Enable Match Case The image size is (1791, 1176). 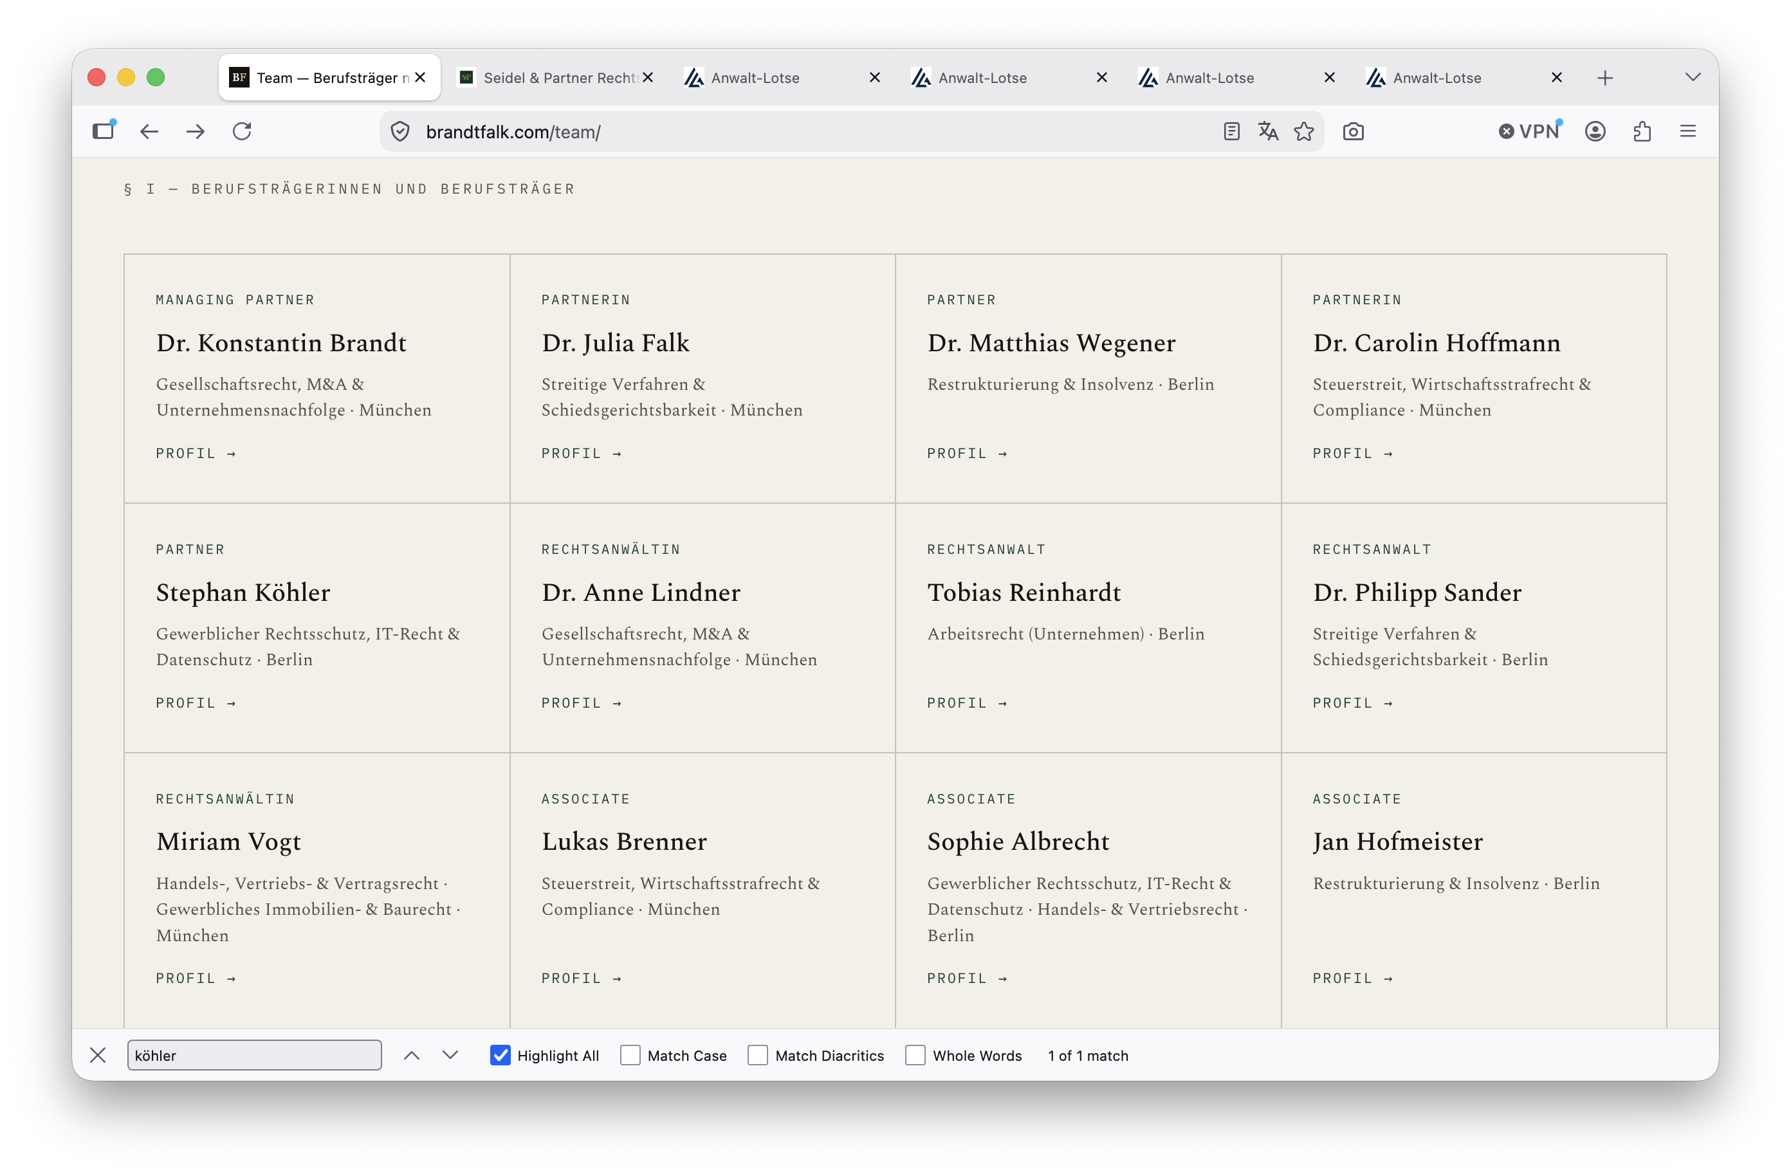click(x=630, y=1055)
